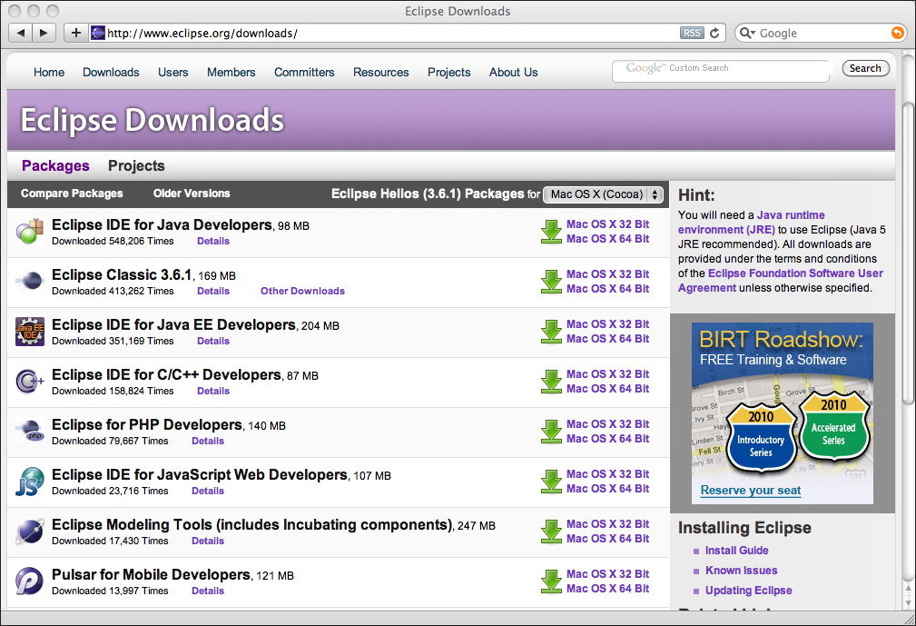Screen dimensions: 916x626
Task: Open Details for Eclipse Modeling Tools
Action: click(208, 541)
